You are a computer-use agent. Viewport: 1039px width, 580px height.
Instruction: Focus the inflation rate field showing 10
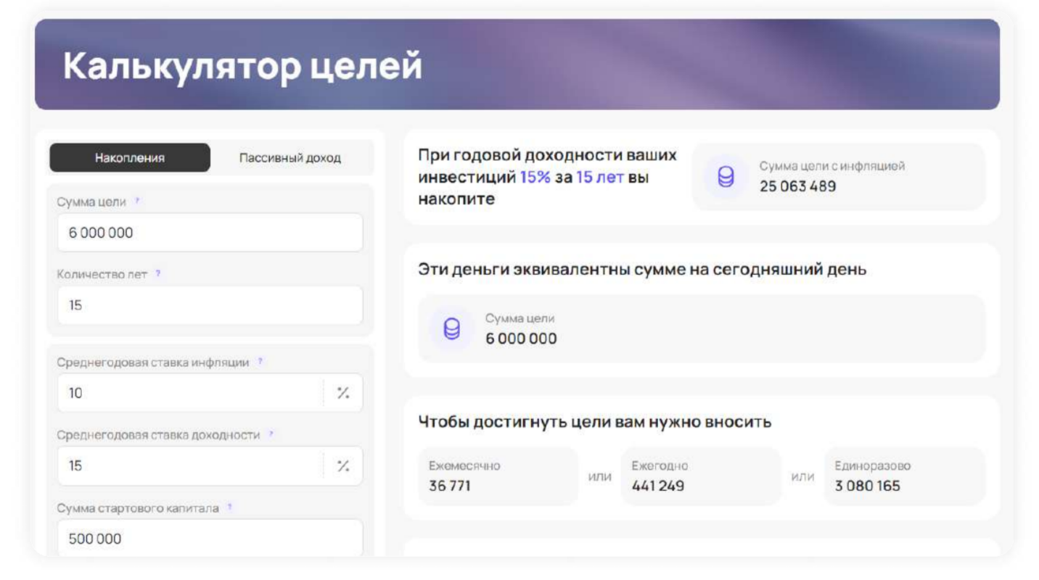[x=210, y=393]
